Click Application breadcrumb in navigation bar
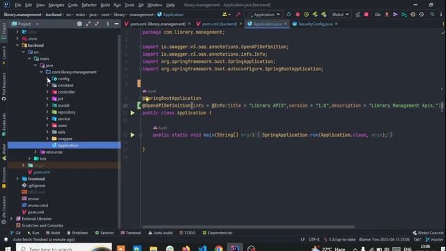 click(170, 15)
